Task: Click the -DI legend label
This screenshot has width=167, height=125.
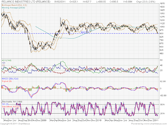Action: [x=3, y=65]
